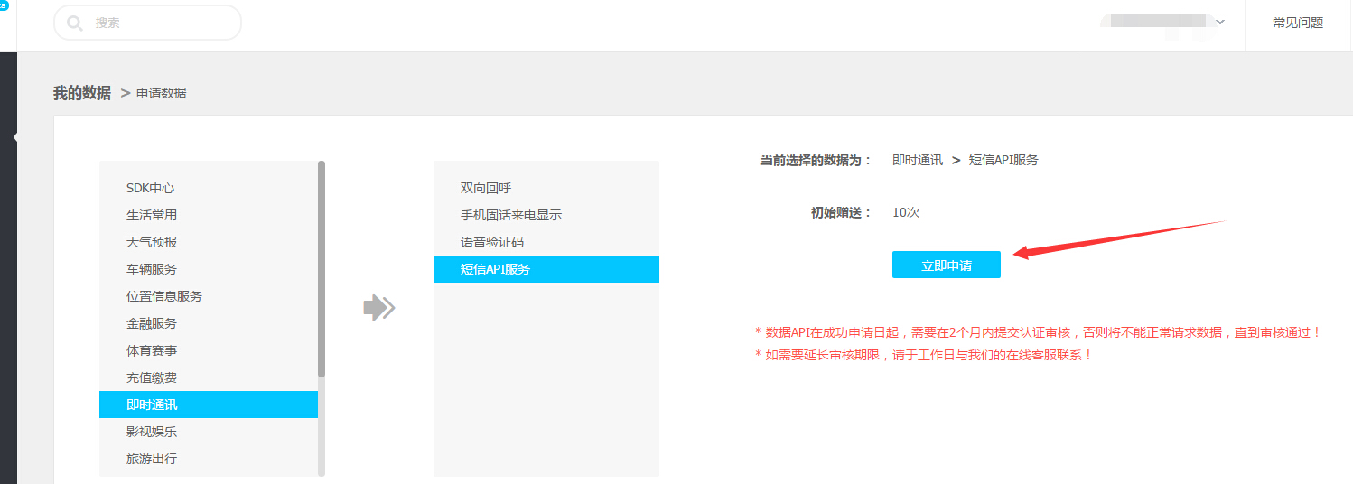Choose 双向回呼 data service
The height and width of the screenshot is (484, 1353).
[486, 188]
